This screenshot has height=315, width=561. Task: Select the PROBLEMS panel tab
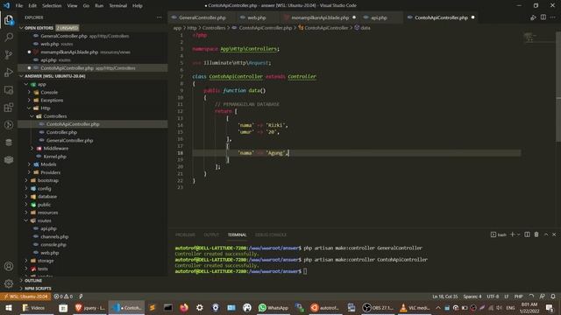pos(185,234)
